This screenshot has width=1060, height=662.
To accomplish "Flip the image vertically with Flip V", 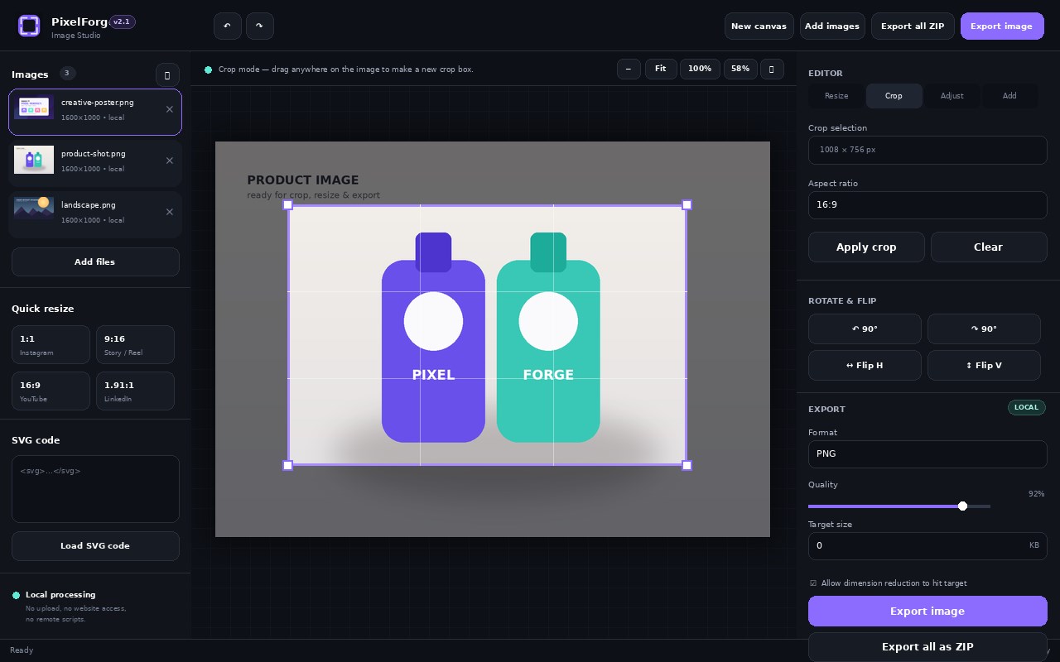I will (984, 365).
